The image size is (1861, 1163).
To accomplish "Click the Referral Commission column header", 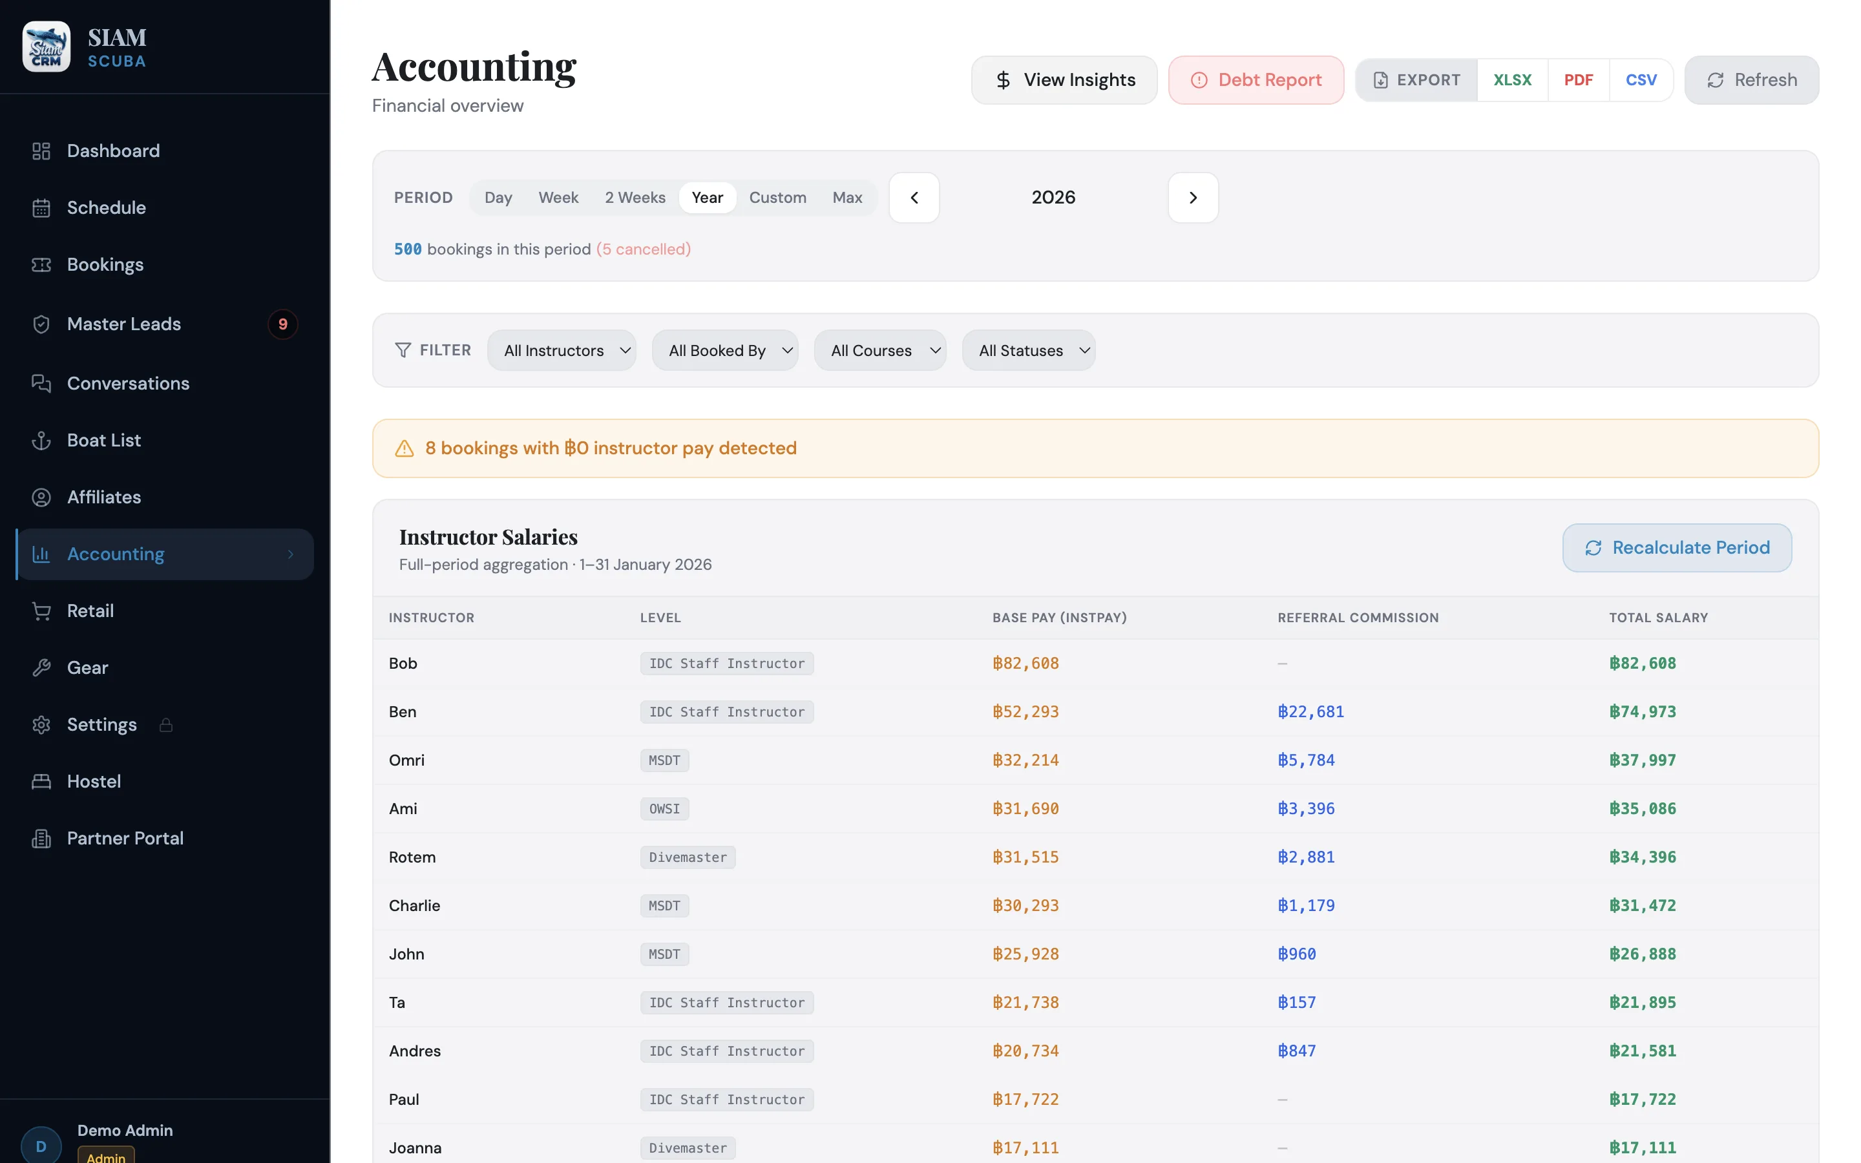I will point(1357,618).
